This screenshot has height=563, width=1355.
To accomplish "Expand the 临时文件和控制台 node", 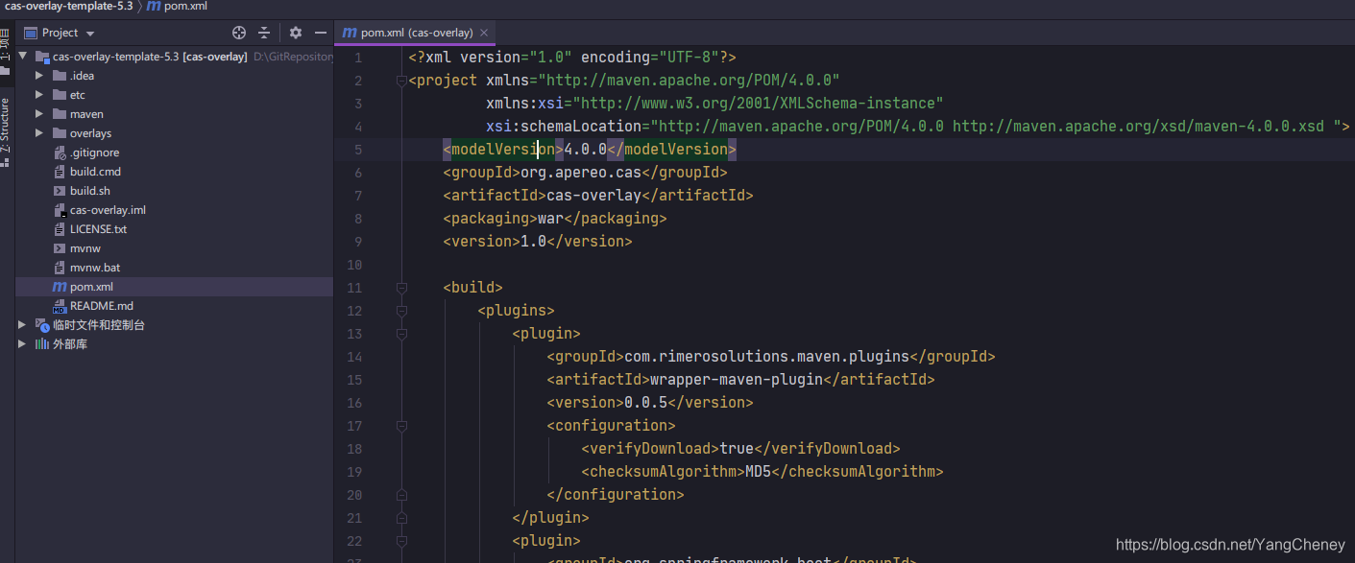I will point(23,325).
